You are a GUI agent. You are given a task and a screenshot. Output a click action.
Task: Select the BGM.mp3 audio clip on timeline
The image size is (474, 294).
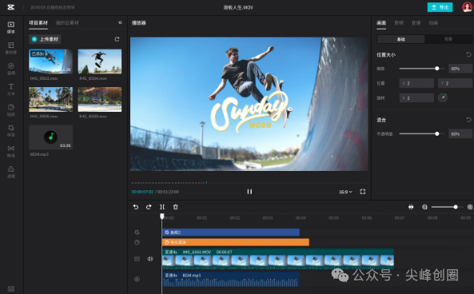click(x=231, y=279)
